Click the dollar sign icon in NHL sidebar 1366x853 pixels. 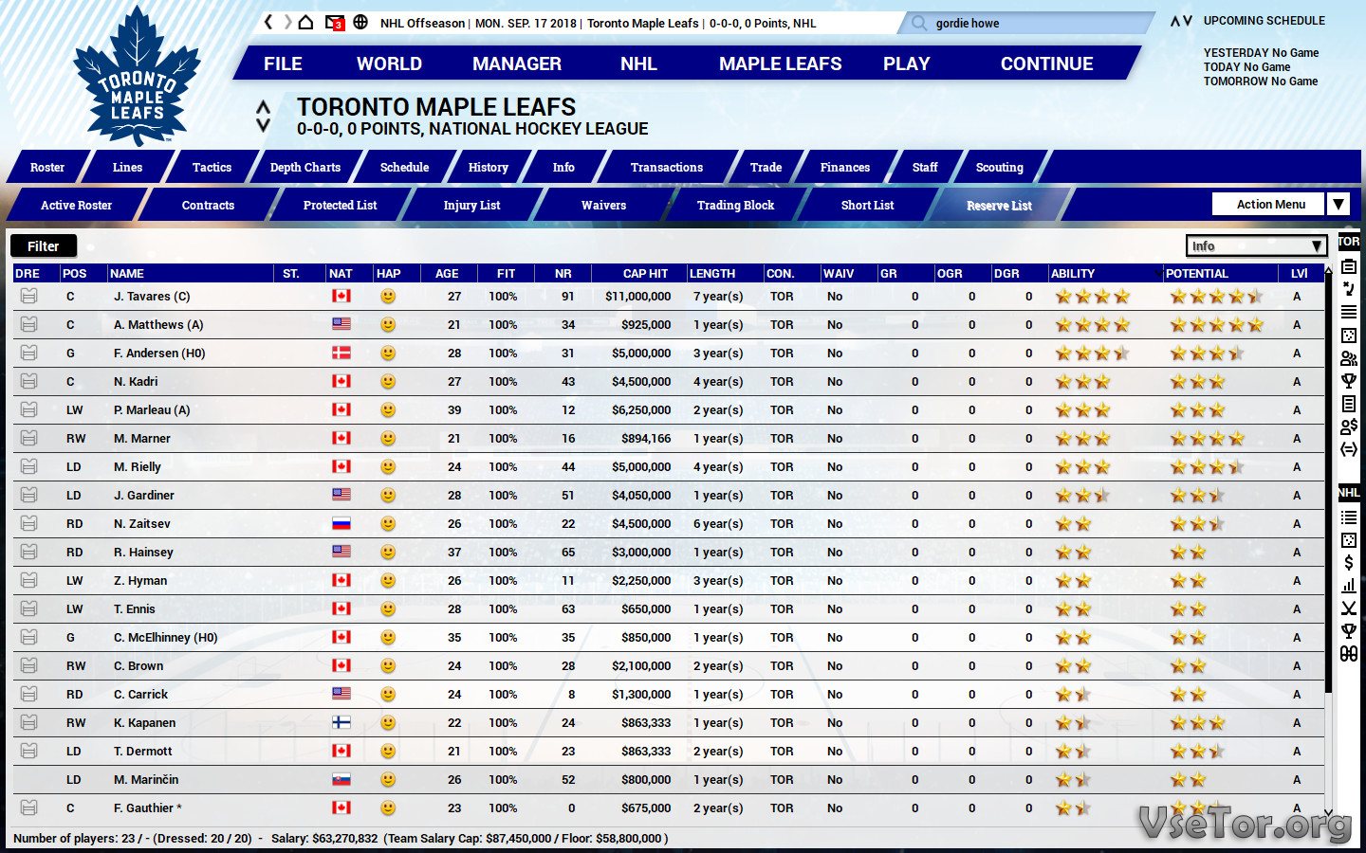pyautogui.click(x=1348, y=563)
